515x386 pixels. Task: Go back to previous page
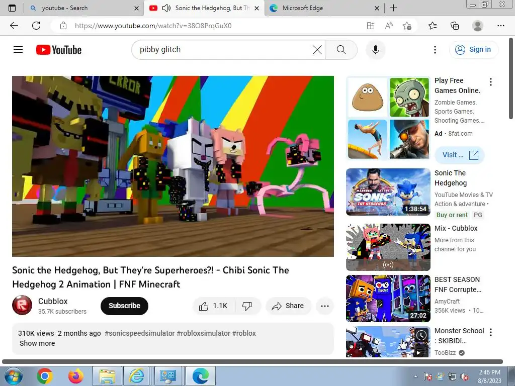(x=14, y=26)
